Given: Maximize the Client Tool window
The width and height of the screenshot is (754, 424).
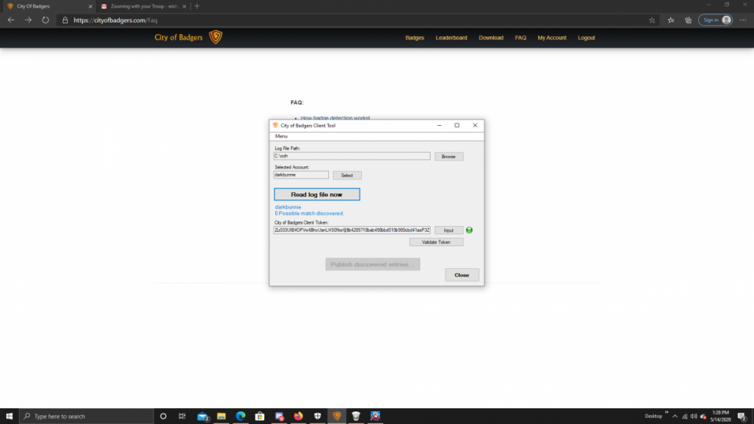Looking at the screenshot, I should pos(457,125).
